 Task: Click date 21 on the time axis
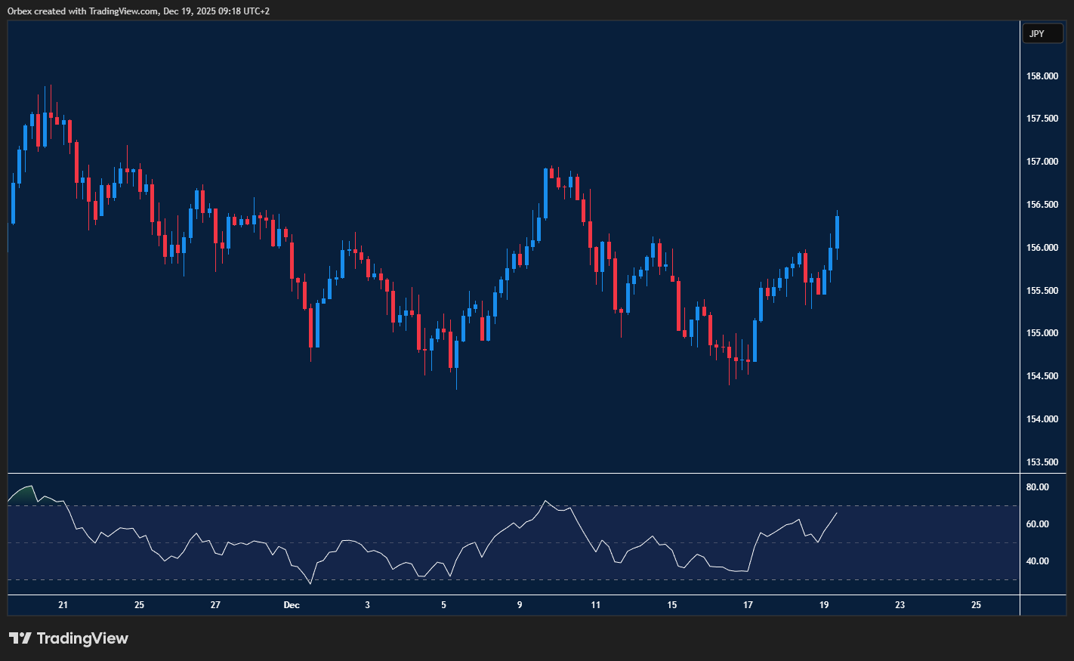pyautogui.click(x=63, y=605)
